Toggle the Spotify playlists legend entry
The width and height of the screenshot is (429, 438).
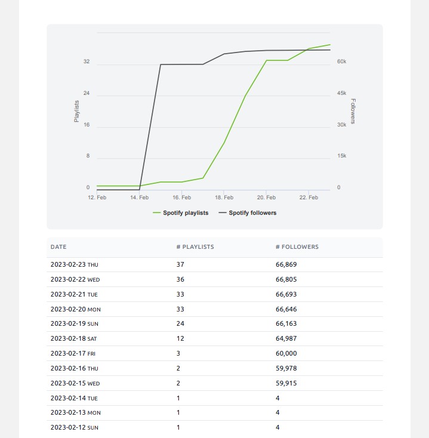(x=181, y=213)
